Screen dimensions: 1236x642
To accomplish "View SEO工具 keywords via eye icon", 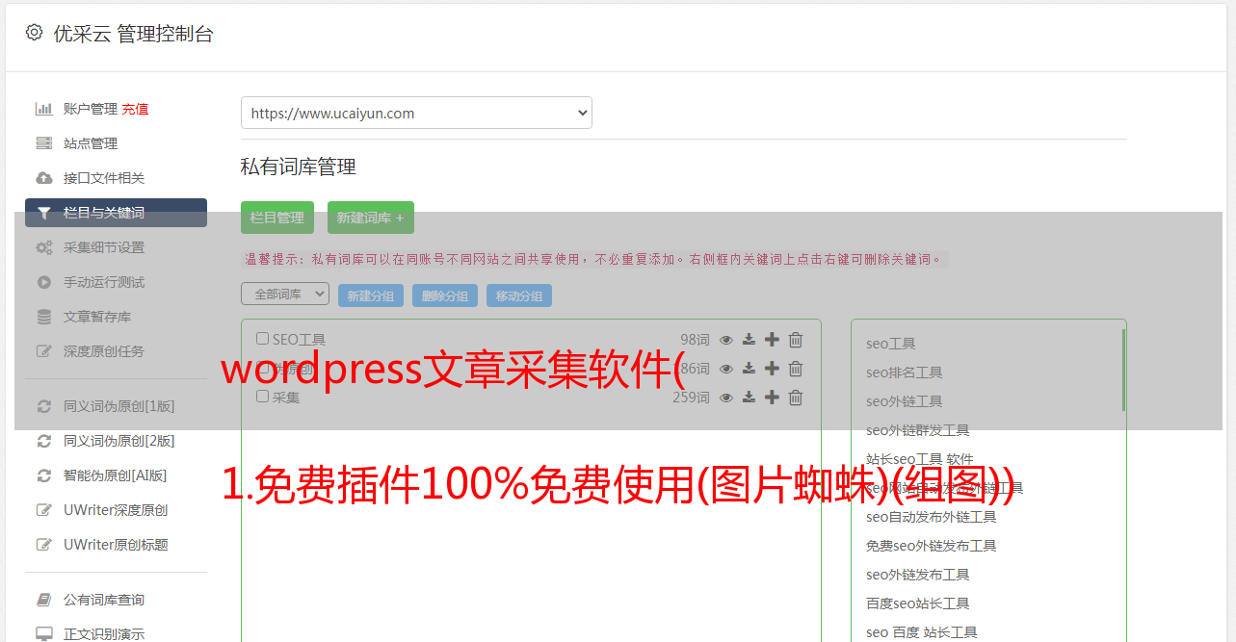I will pos(726,340).
